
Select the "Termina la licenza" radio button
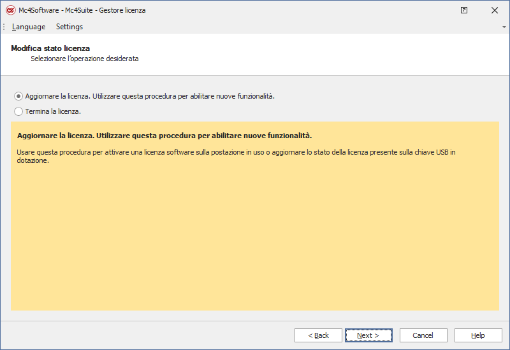[x=18, y=111]
